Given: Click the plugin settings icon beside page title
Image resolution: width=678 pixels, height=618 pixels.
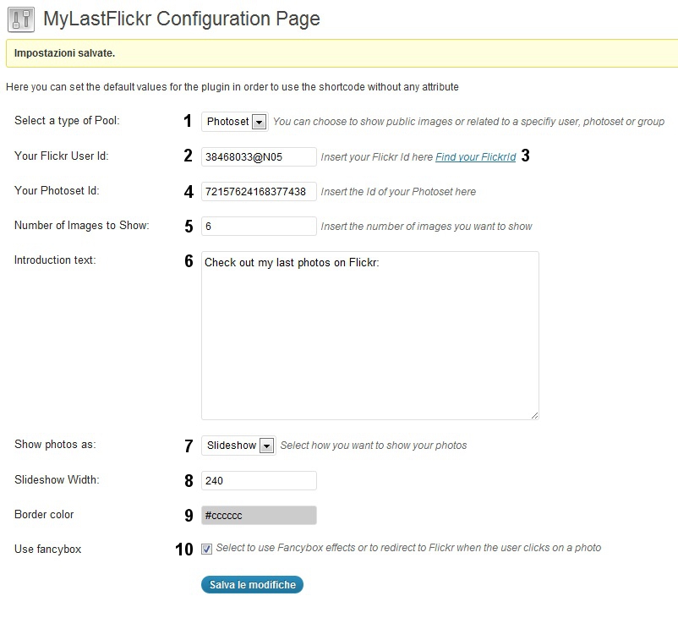Looking at the screenshot, I should (21, 19).
